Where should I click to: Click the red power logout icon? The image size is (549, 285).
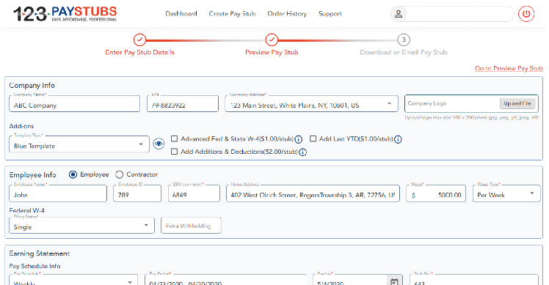(x=526, y=14)
